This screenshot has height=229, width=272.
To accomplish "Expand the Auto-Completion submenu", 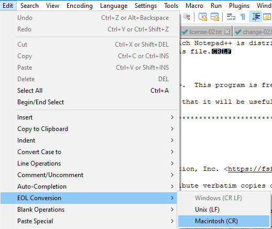I will [90, 187].
